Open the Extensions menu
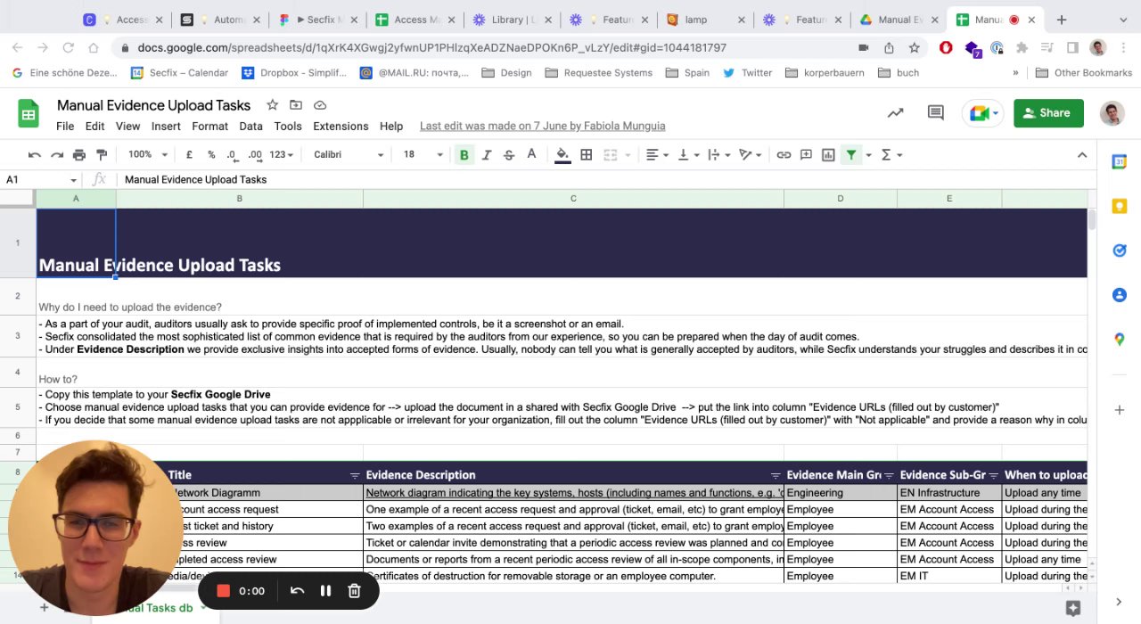 pos(341,127)
